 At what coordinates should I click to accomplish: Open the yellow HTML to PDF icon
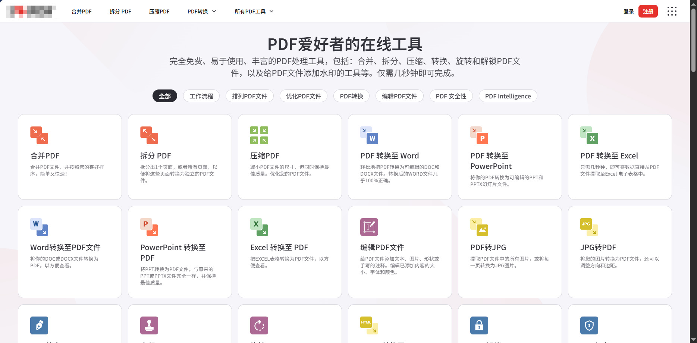click(x=369, y=325)
